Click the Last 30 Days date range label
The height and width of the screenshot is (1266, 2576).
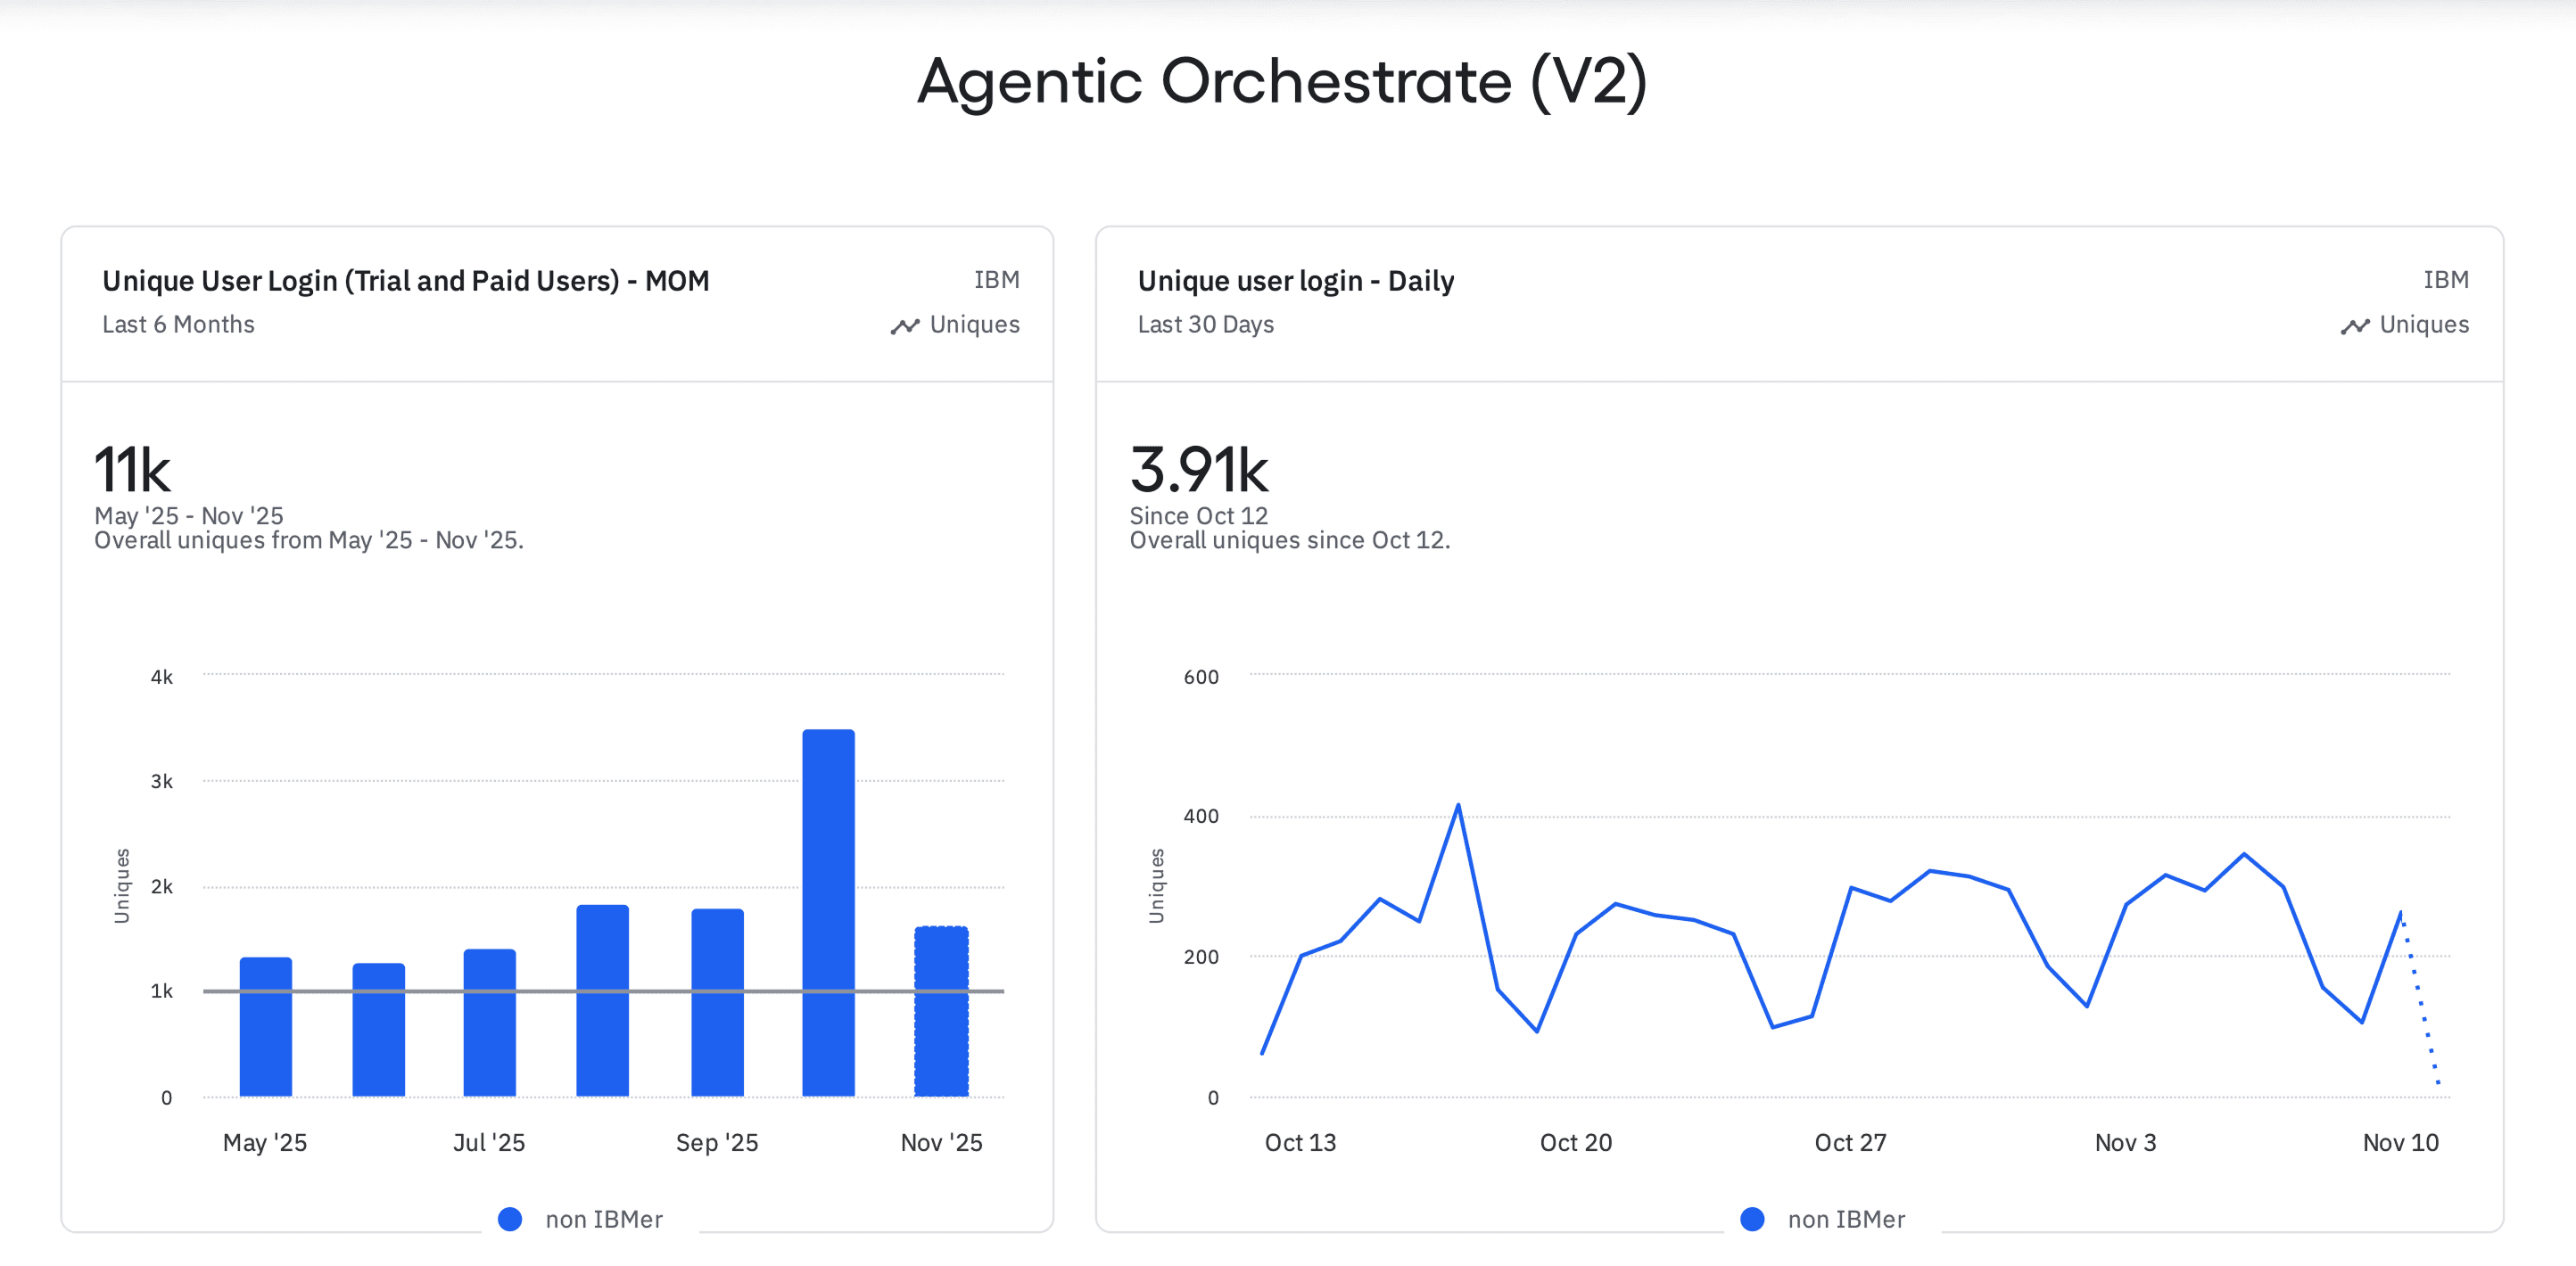(x=1205, y=325)
